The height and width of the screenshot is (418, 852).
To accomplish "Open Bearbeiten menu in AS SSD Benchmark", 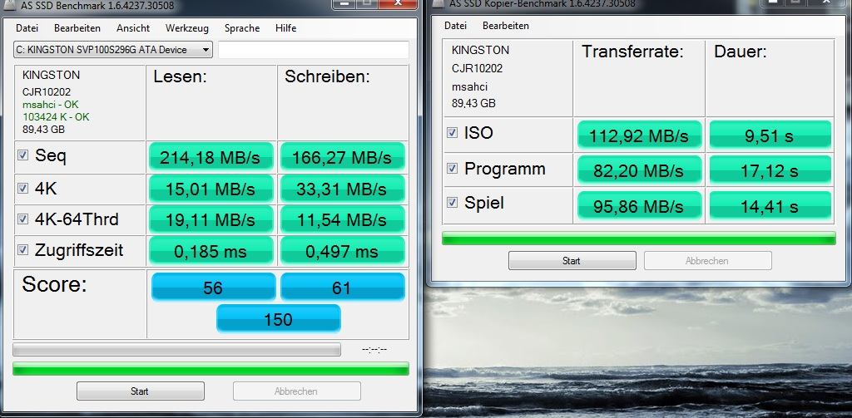I will click(x=77, y=28).
